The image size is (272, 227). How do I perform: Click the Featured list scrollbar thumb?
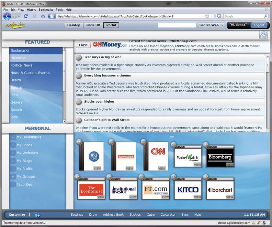[64, 71]
